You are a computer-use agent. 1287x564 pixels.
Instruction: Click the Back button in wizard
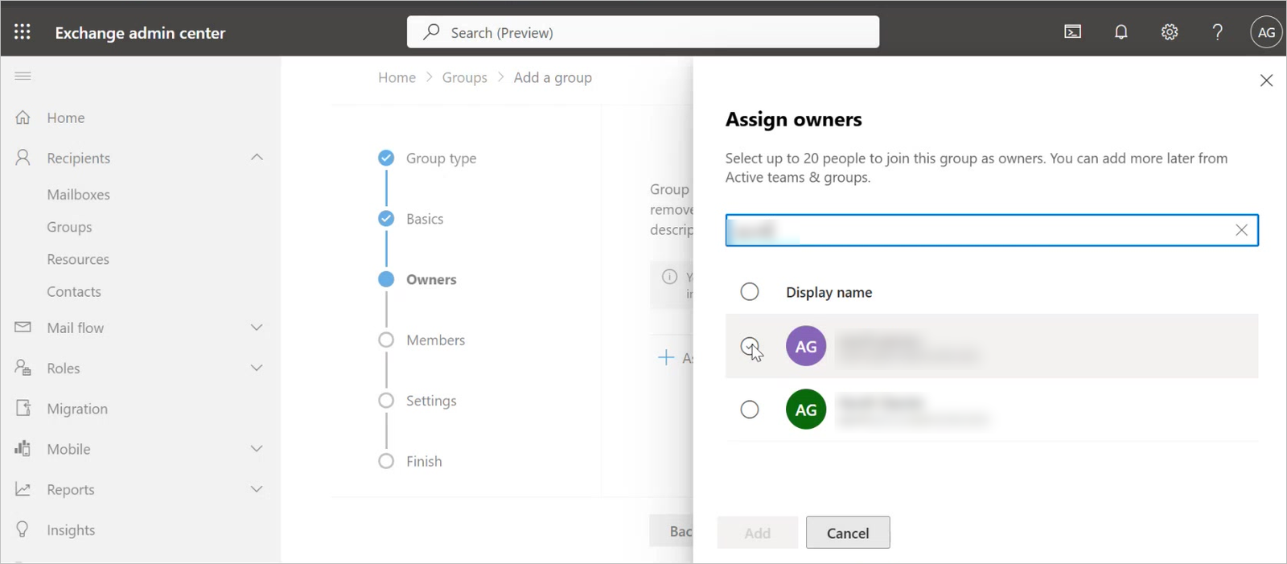(672, 531)
